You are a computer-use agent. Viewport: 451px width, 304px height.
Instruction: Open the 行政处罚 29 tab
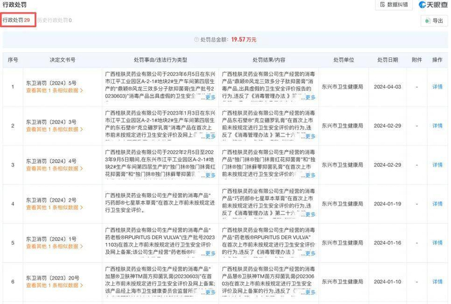pos(16,20)
